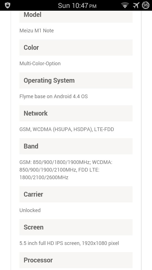Tap the Sun 10:47 PM clock

click(x=77, y=6)
